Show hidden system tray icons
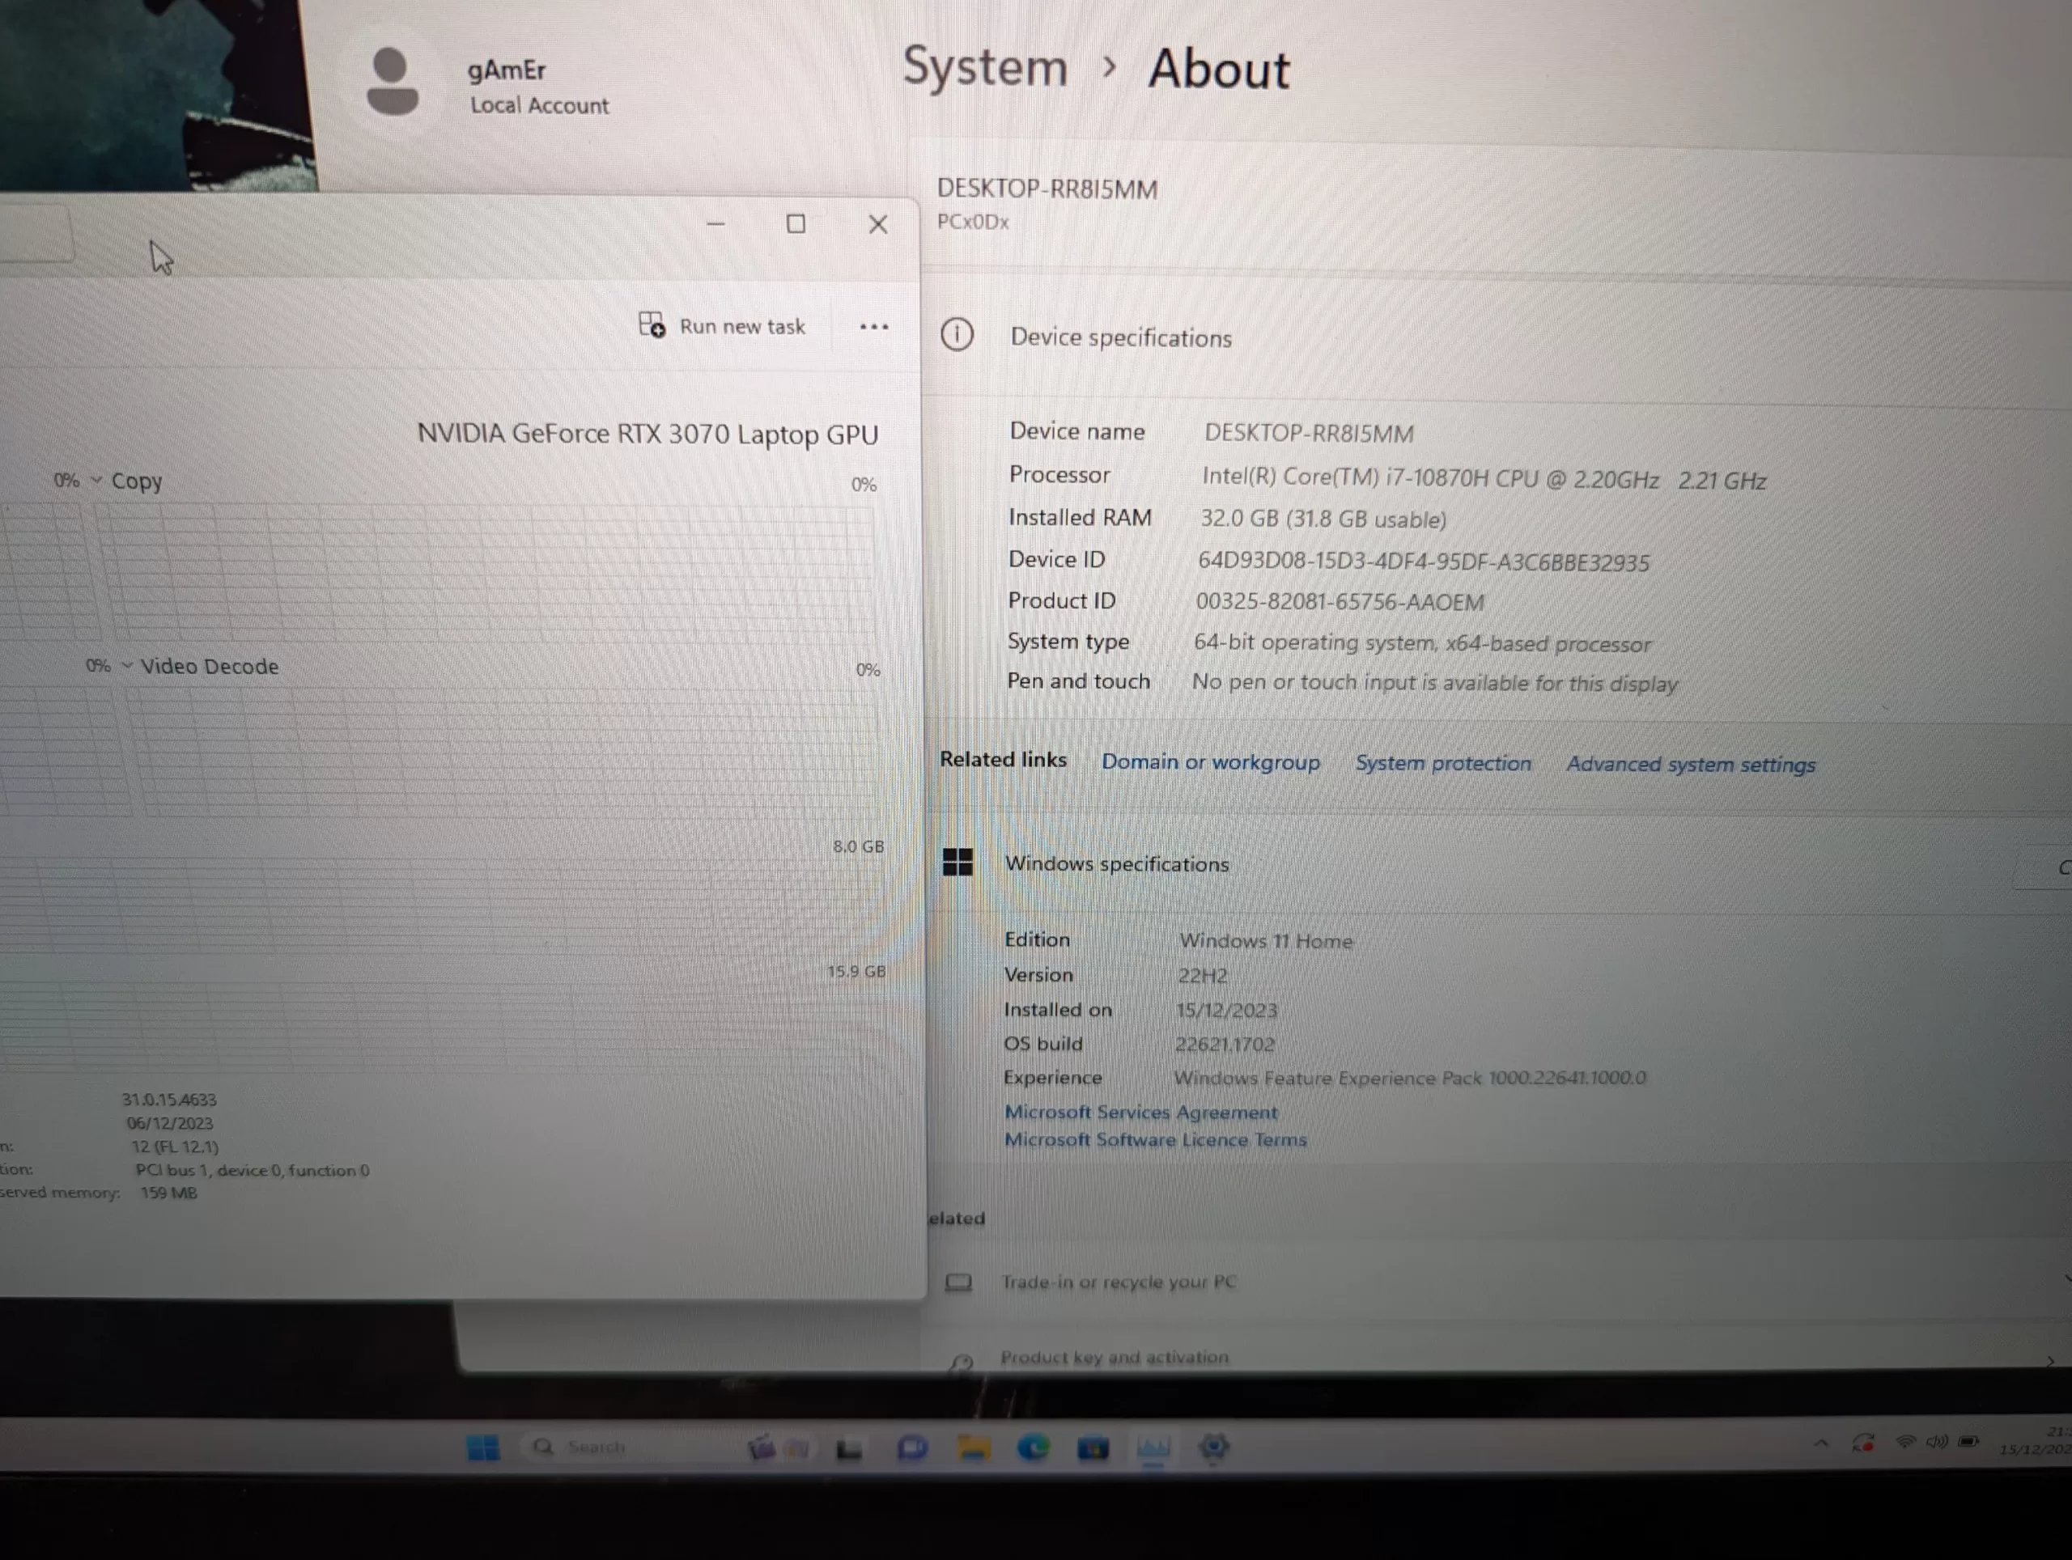2072x1560 pixels. (1820, 1443)
